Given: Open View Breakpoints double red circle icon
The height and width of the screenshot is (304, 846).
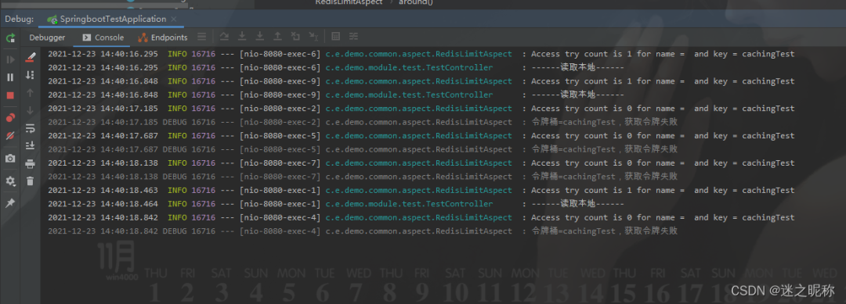Looking at the screenshot, I should point(10,118).
